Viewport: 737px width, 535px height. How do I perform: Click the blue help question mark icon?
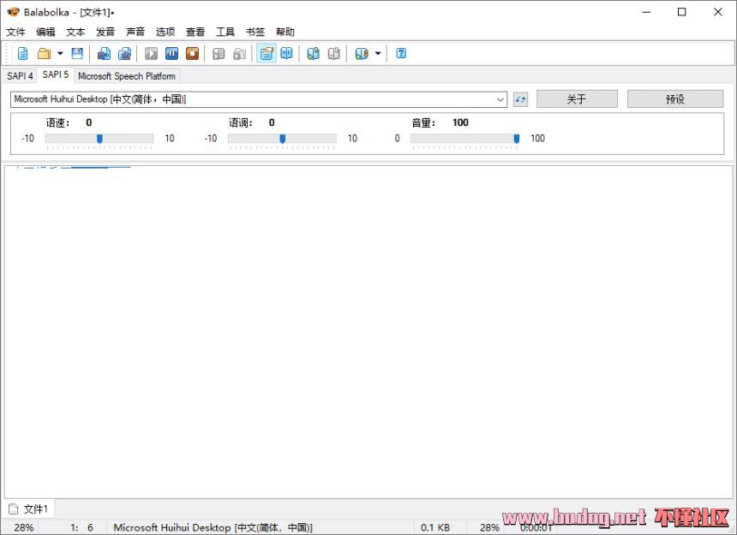[401, 53]
